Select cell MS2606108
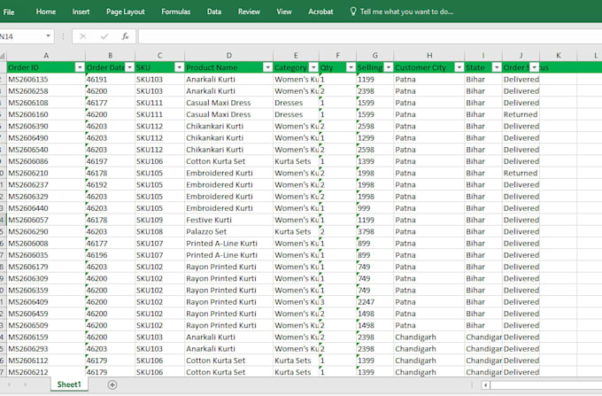This screenshot has height=396, width=602. [x=46, y=103]
